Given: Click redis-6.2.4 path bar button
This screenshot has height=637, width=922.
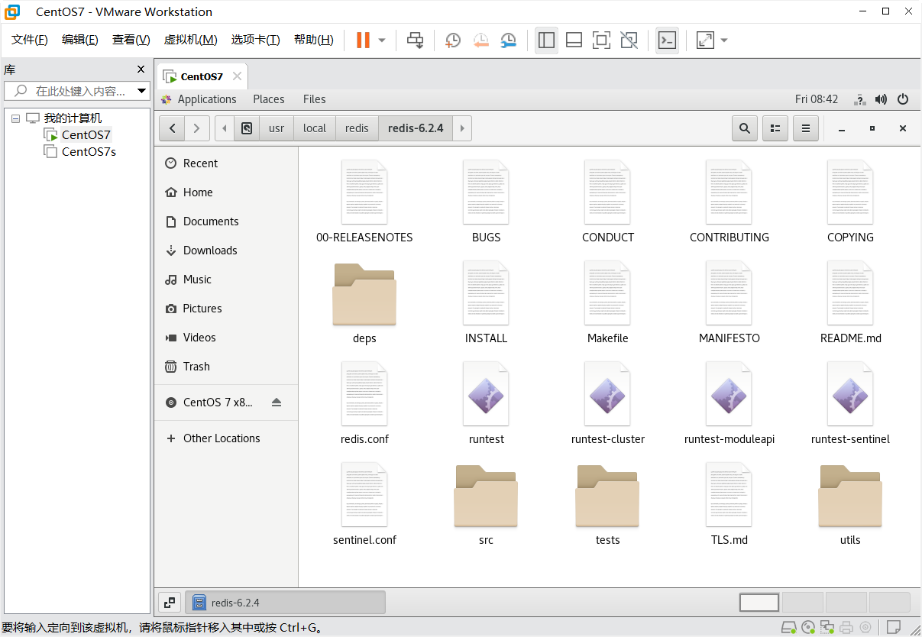Looking at the screenshot, I should (416, 128).
